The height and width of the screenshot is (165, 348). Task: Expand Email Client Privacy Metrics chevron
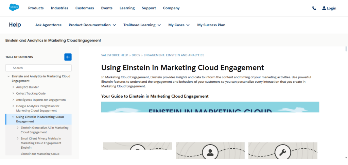(18, 138)
